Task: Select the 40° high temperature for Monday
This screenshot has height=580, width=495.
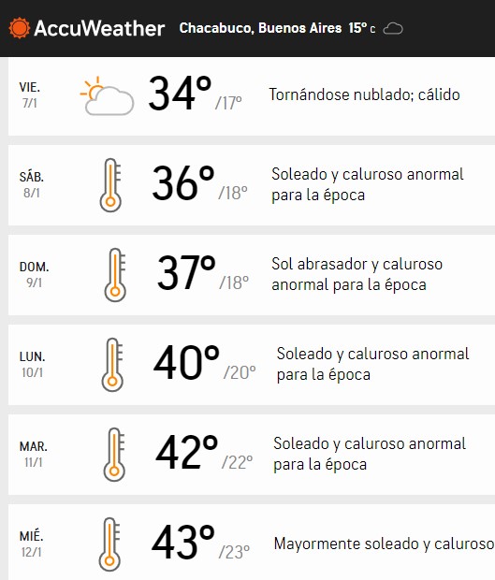Action: [x=186, y=363]
